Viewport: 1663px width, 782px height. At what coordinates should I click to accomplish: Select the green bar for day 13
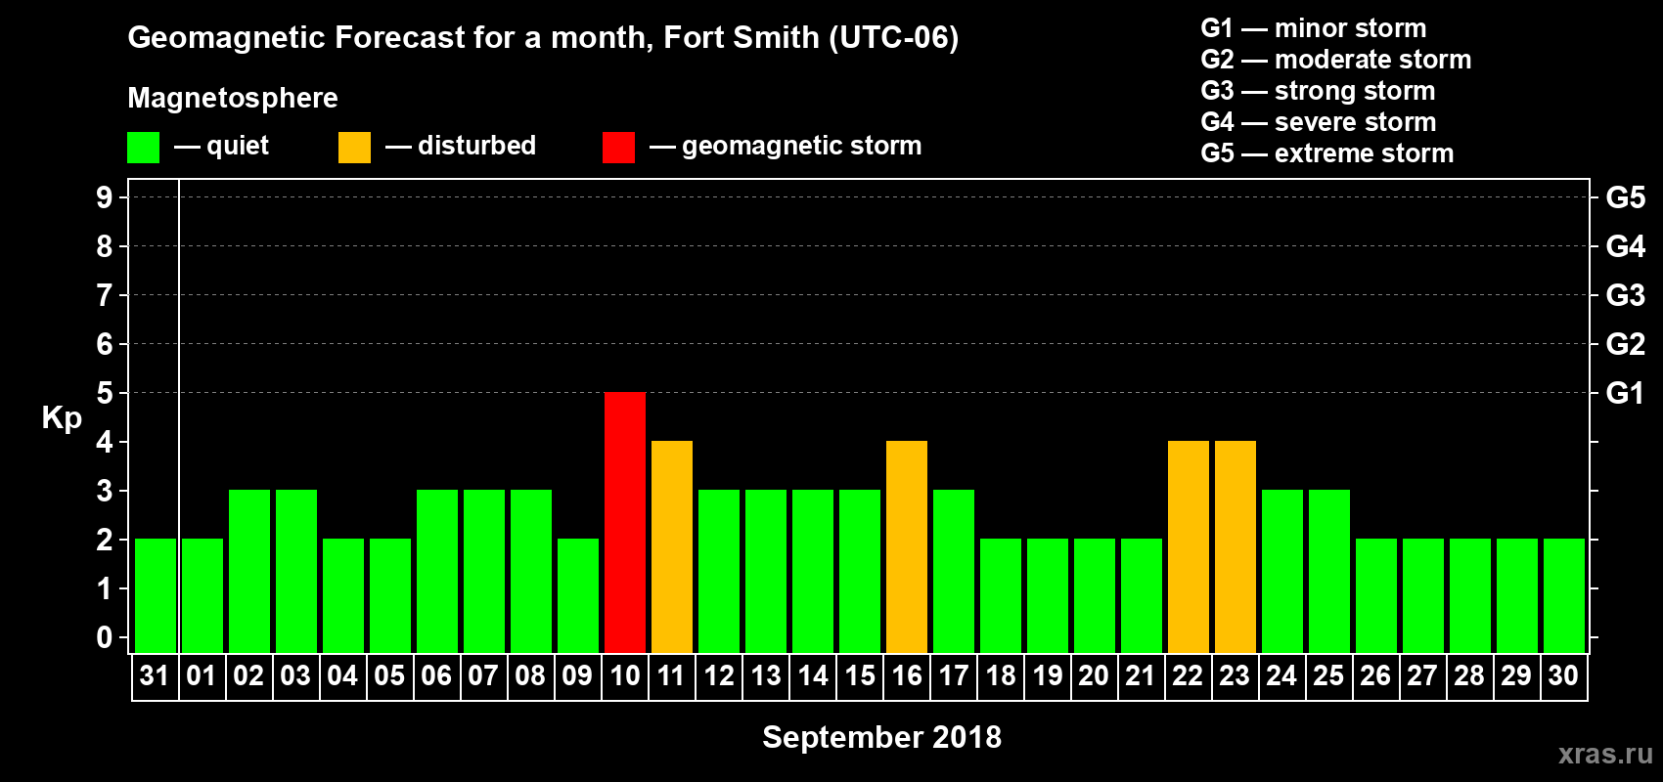point(766,571)
